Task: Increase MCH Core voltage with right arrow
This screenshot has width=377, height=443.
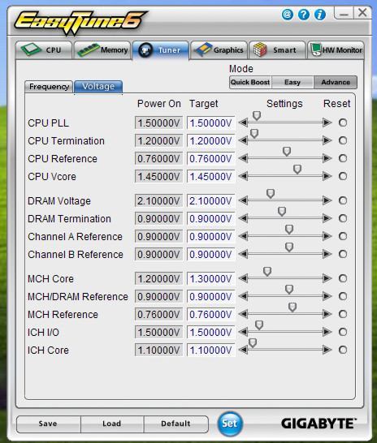Action: pyautogui.click(x=327, y=278)
